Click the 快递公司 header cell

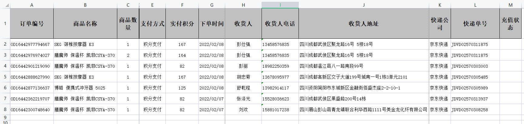[x=440, y=24]
